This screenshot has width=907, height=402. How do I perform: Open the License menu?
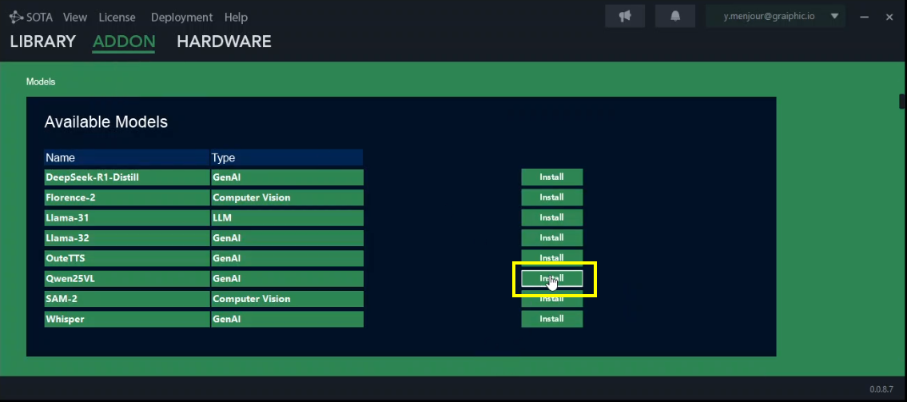click(x=117, y=18)
